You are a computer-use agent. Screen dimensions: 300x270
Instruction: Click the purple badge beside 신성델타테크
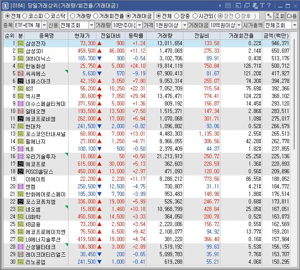point(21,247)
